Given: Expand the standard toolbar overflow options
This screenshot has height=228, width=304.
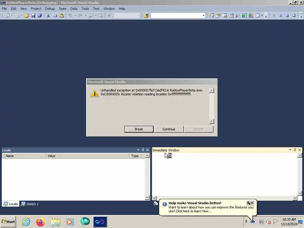Looking at the screenshot, I should click(x=266, y=16).
